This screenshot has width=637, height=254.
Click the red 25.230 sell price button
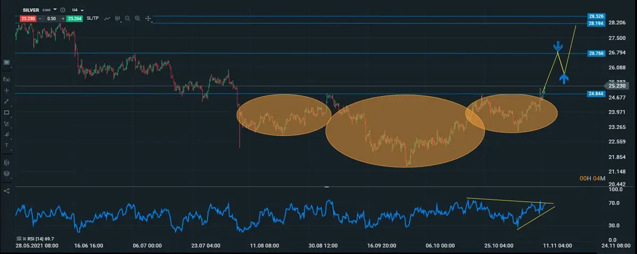pos(27,19)
